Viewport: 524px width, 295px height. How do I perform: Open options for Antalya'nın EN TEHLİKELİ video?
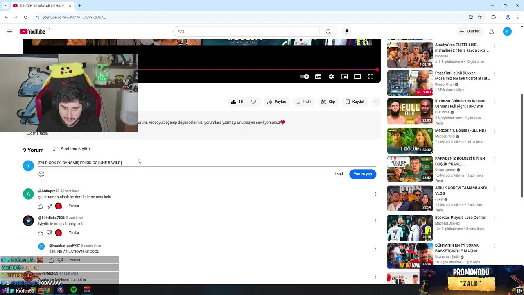tap(495, 46)
